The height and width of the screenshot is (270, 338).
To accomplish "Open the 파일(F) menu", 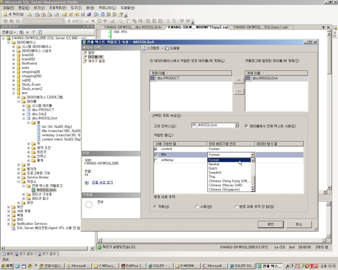I will tap(9, 8).
